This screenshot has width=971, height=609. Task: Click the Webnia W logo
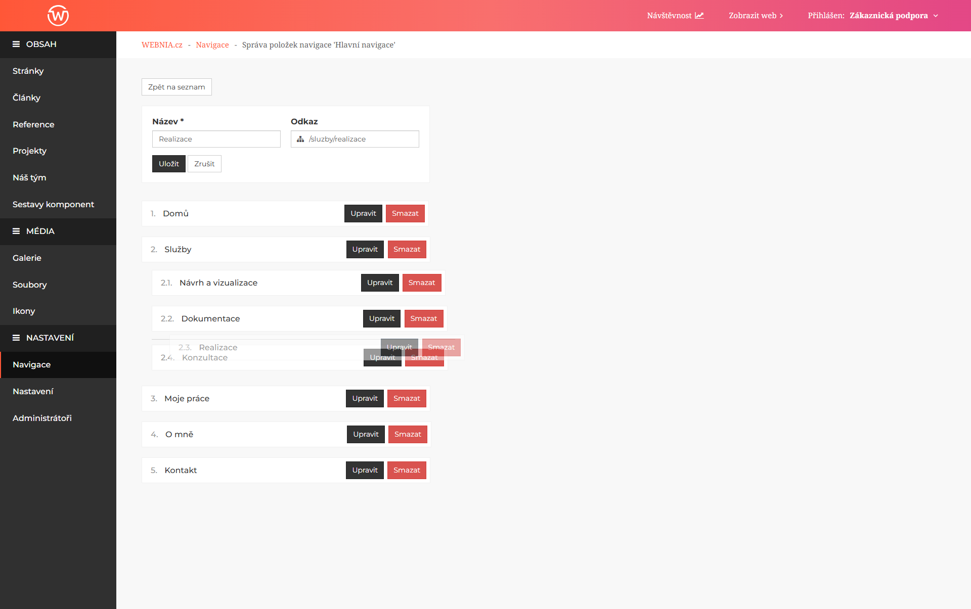pos(58,15)
